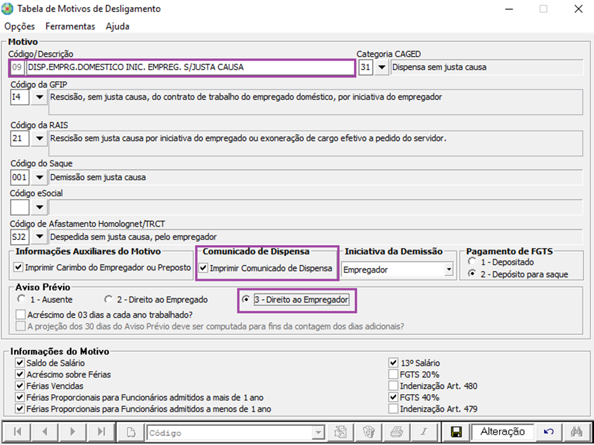Viewport: 594px width, 445px height.
Task: Open search with the binoculars icon
Action: [x=577, y=432]
